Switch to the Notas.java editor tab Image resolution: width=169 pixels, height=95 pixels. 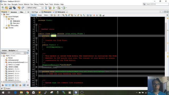(61, 12)
